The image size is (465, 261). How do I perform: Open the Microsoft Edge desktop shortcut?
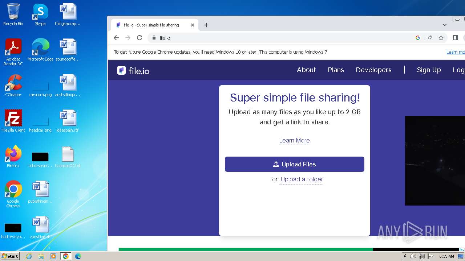tap(40, 50)
